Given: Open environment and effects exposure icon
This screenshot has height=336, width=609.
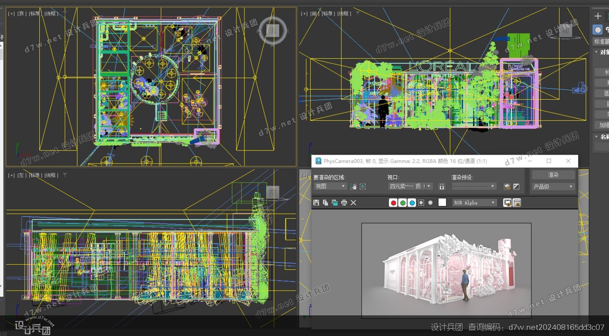Looking at the screenshot, I should 516,186.
